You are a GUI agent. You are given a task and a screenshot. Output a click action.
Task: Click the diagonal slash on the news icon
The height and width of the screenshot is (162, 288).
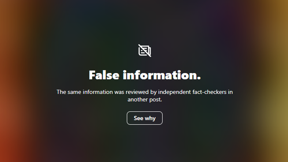[x=145, y=51]
